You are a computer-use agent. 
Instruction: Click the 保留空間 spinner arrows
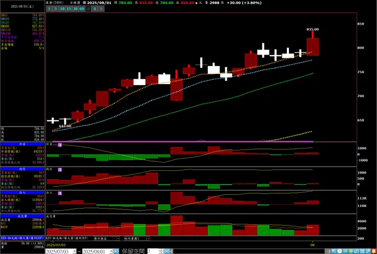point(161,251)
